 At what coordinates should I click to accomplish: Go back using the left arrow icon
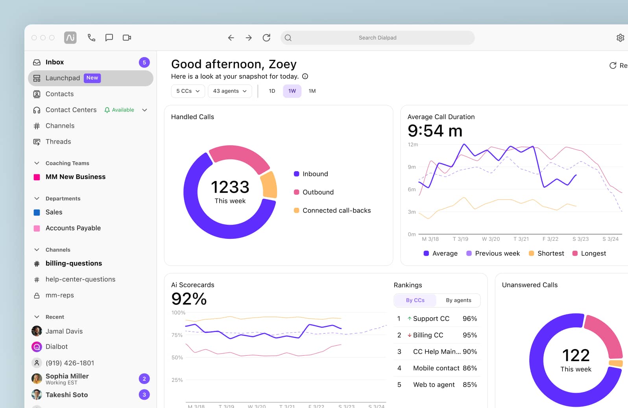[231, 38]
